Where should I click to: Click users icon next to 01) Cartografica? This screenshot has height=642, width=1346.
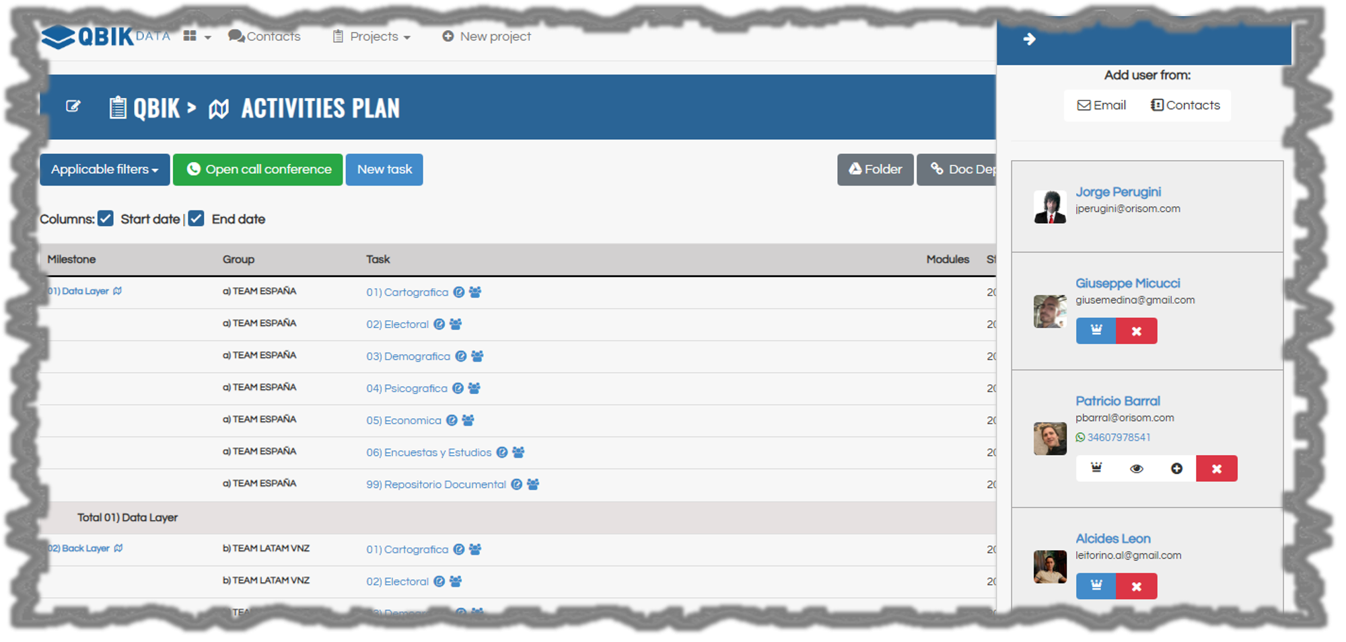click(x=475, y=292)
